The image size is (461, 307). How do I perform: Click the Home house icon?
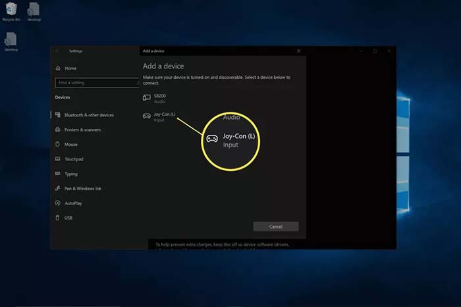tap(58, 68)
